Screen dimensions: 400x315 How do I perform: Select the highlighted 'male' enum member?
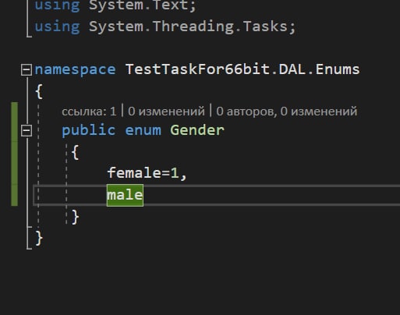(x=125, y=195)
